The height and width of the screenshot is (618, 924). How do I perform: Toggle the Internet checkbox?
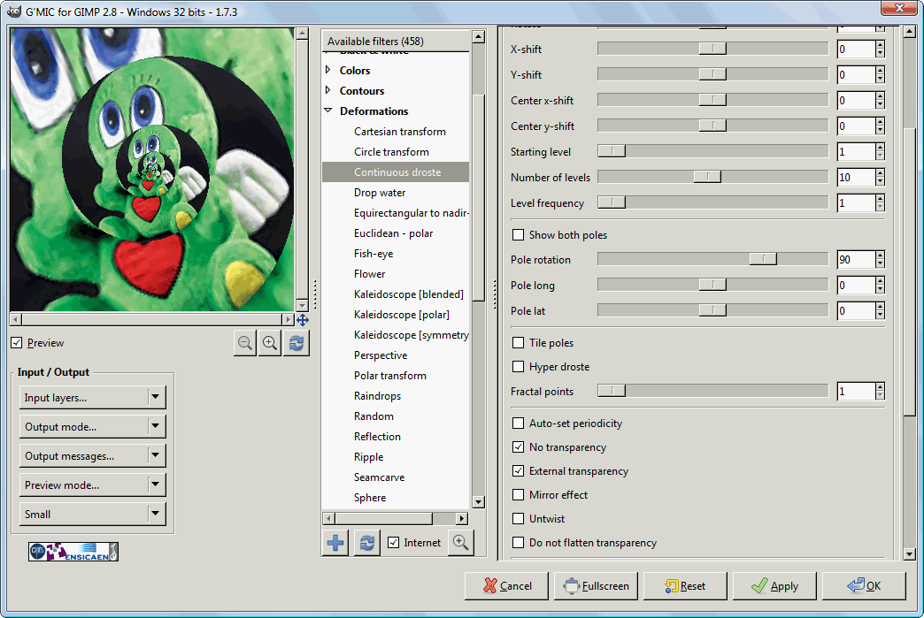(x=394, y=543)
